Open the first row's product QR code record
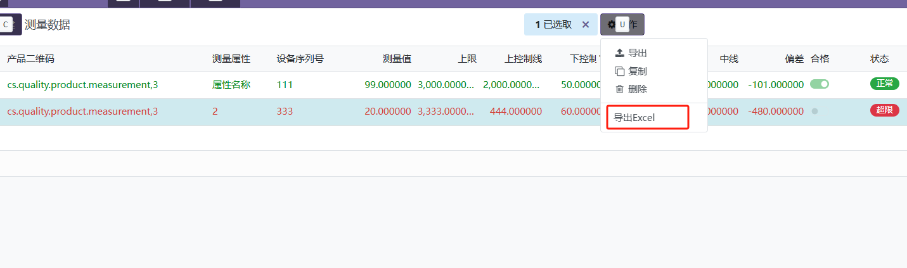907x268 pixels. [82, 84]
